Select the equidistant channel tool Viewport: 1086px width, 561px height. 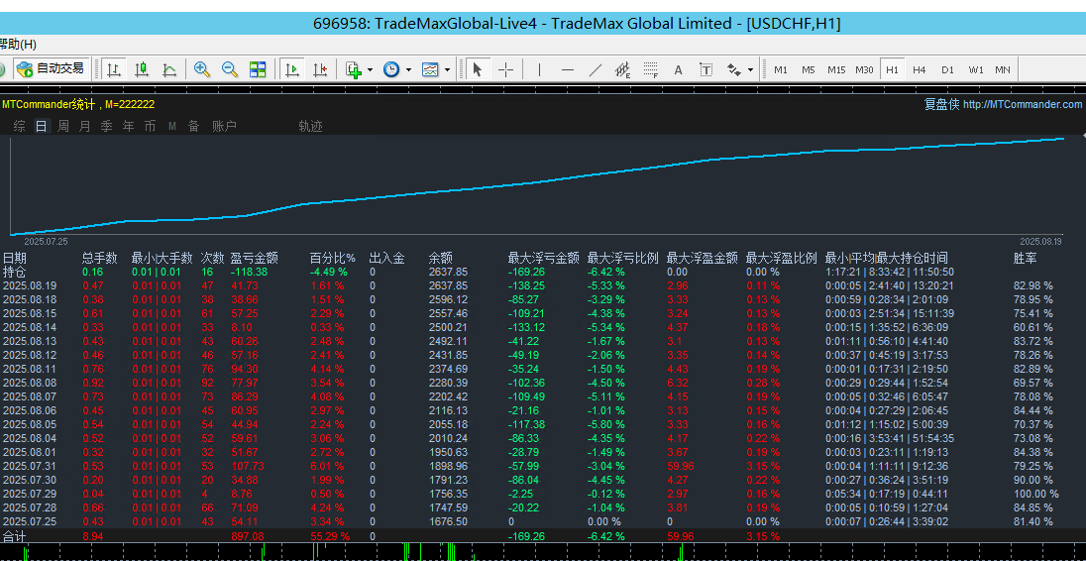tap(622, 69)
